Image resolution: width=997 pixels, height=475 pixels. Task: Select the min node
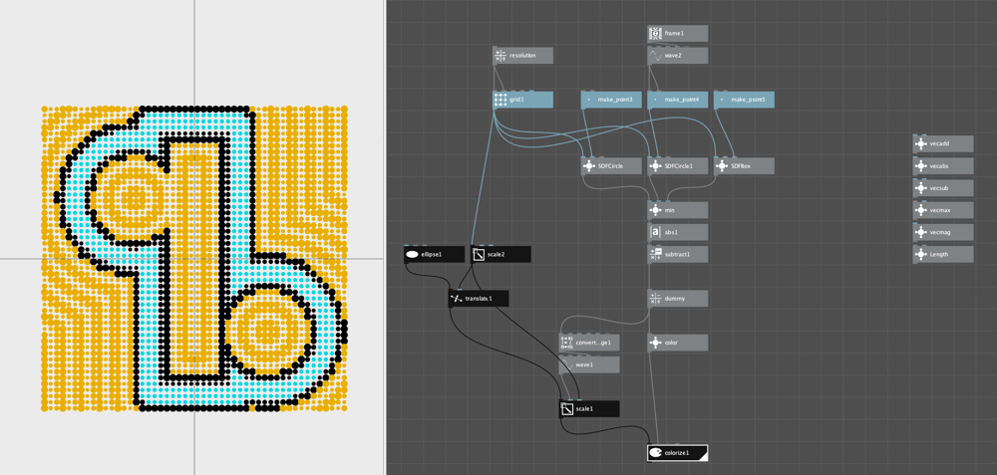coord(677,210)
